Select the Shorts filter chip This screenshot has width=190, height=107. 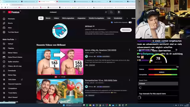click(48, 18)
